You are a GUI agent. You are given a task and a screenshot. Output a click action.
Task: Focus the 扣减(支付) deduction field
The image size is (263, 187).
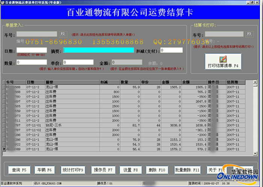(171, 50)
